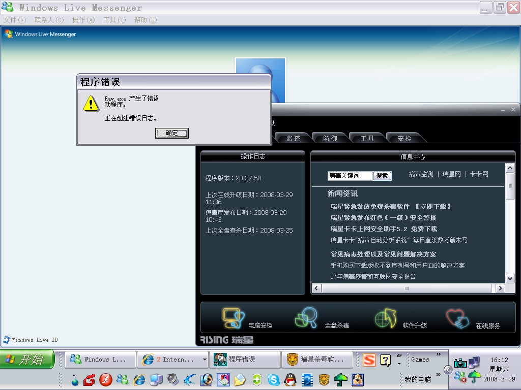Click the 软件升级 globe icon
Screen dimensions: 521x390
386,318
